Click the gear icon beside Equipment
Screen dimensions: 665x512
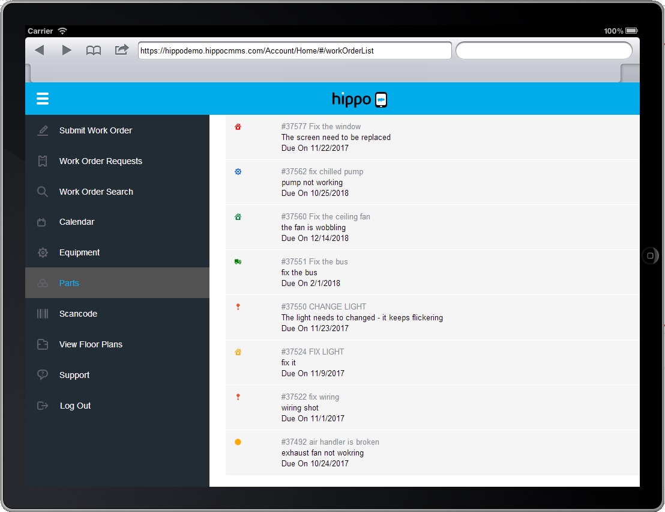click(43, 252)
